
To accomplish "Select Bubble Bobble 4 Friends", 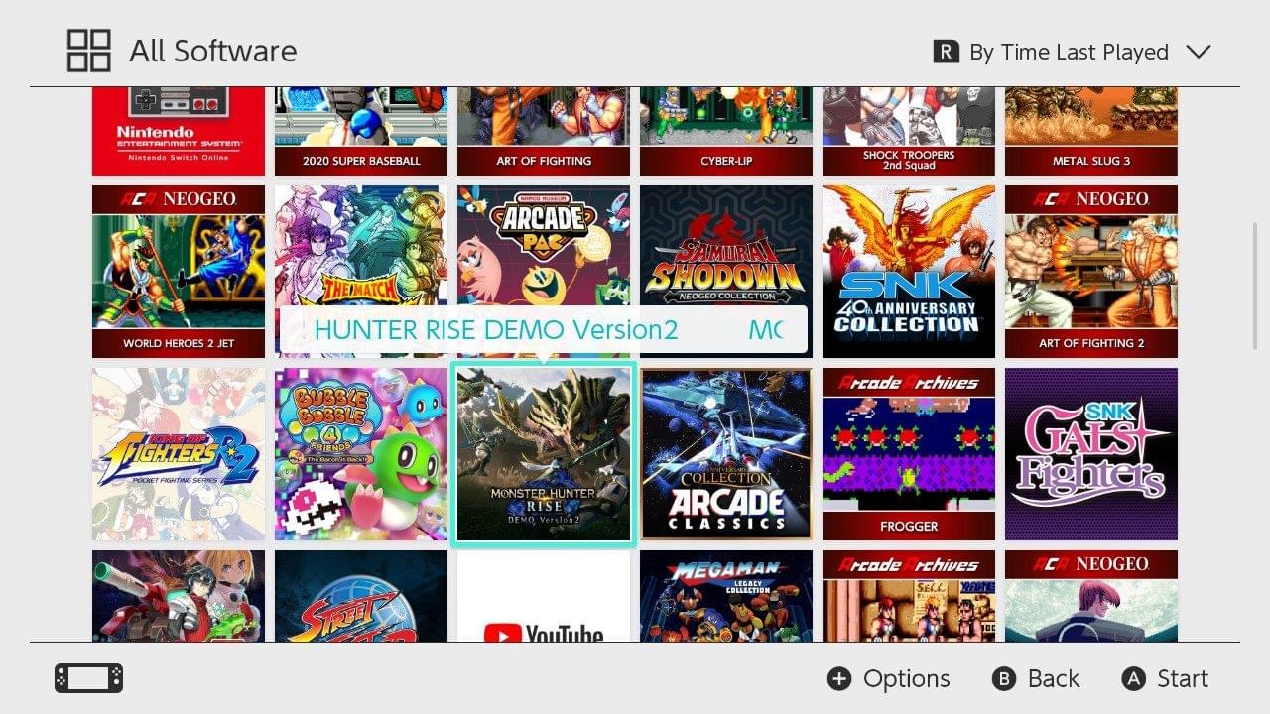I will tap(361, 454).
